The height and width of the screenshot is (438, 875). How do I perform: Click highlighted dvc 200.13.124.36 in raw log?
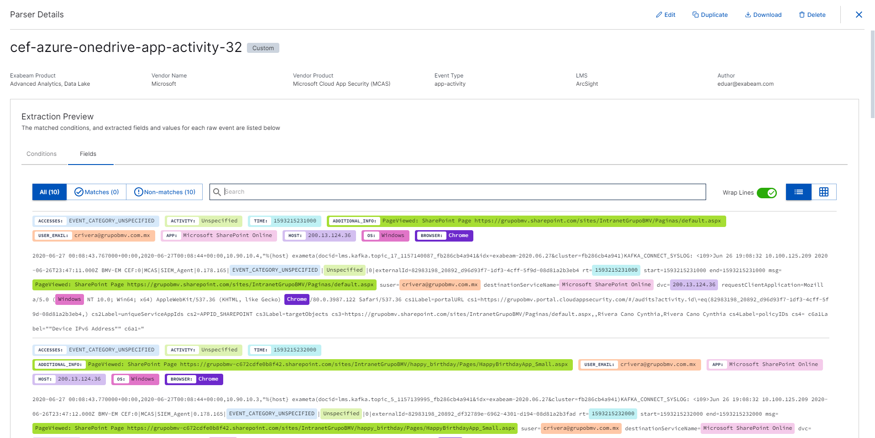pyautogui.click(x=694, y=285)
